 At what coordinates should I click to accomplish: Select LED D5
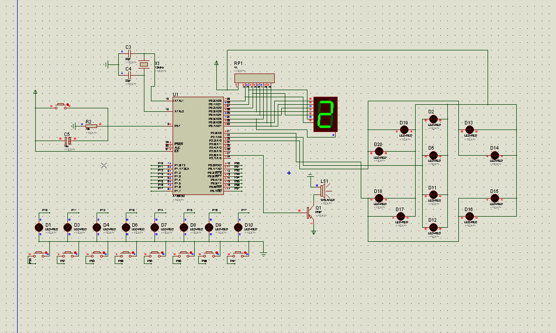coord(433,155)
